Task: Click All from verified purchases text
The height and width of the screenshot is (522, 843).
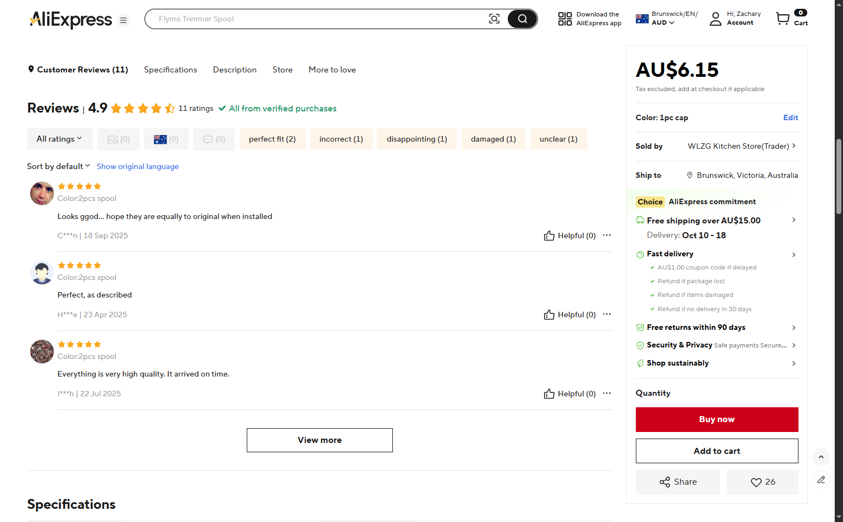Action: point(278,109)
